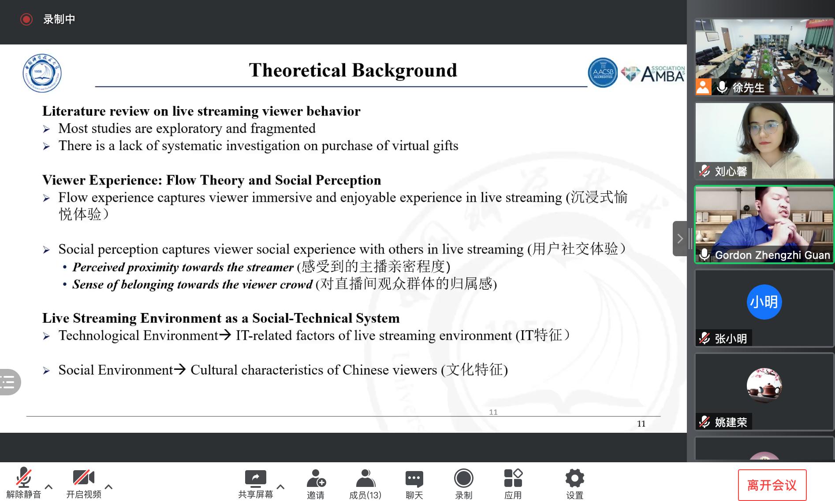The width and height of the screenshot is (835, 501).
Task: Click the red 录制中 recording indicator
Action: 26,19
